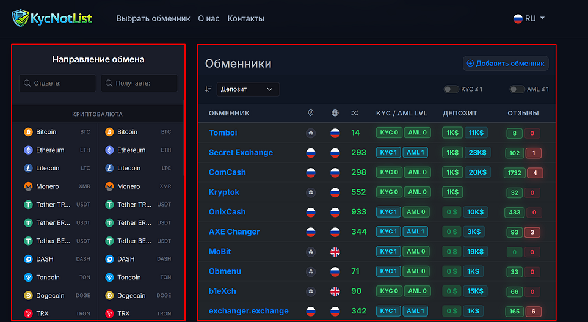
Task: Open the MoBit exchanger link
Action: 220,252
